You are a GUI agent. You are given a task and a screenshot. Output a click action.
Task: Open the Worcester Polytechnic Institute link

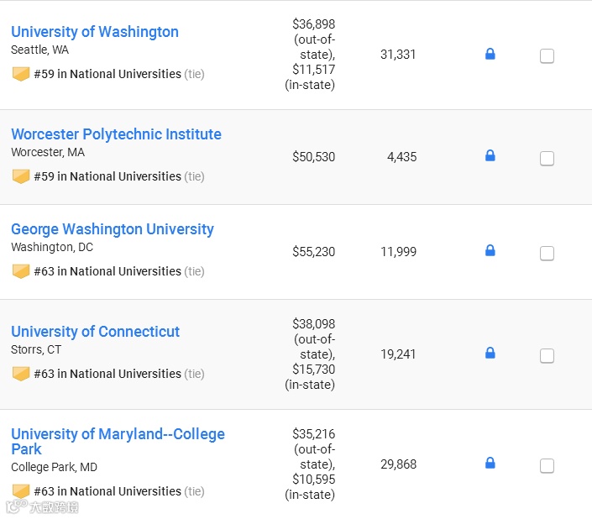point(116,134)
